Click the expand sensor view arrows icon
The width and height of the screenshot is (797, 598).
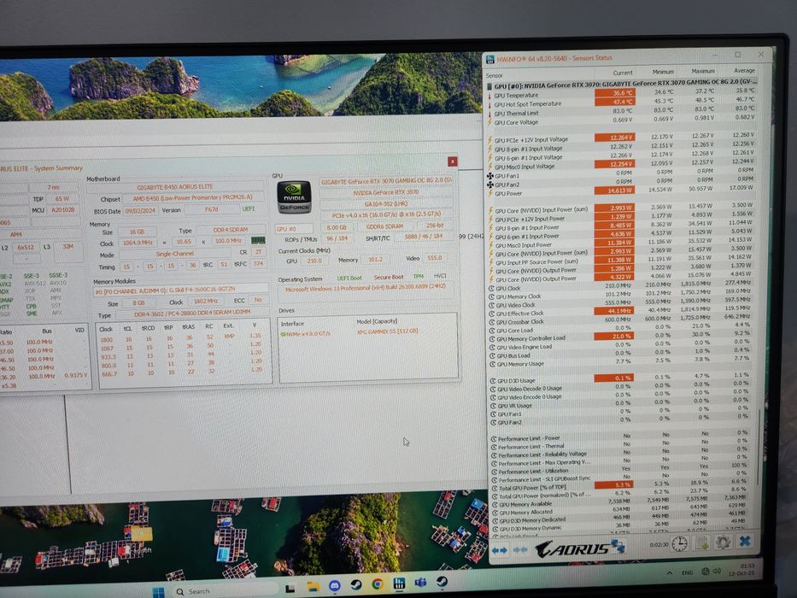(x=499, y=549)
